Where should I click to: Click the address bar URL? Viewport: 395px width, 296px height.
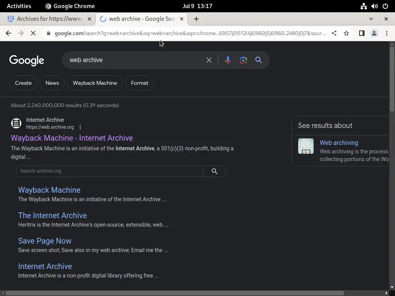tap(191, 33)
